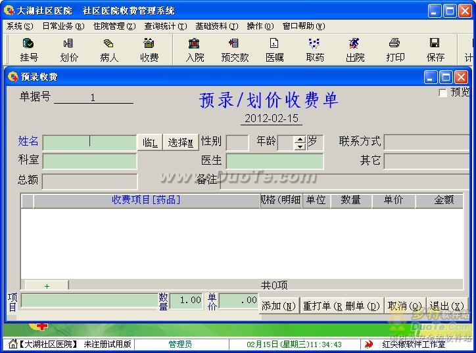Click the 规格(明细) column header
The height and width of the screenshot is (353, 476).
pyautogui.click(x=281, y=200)
